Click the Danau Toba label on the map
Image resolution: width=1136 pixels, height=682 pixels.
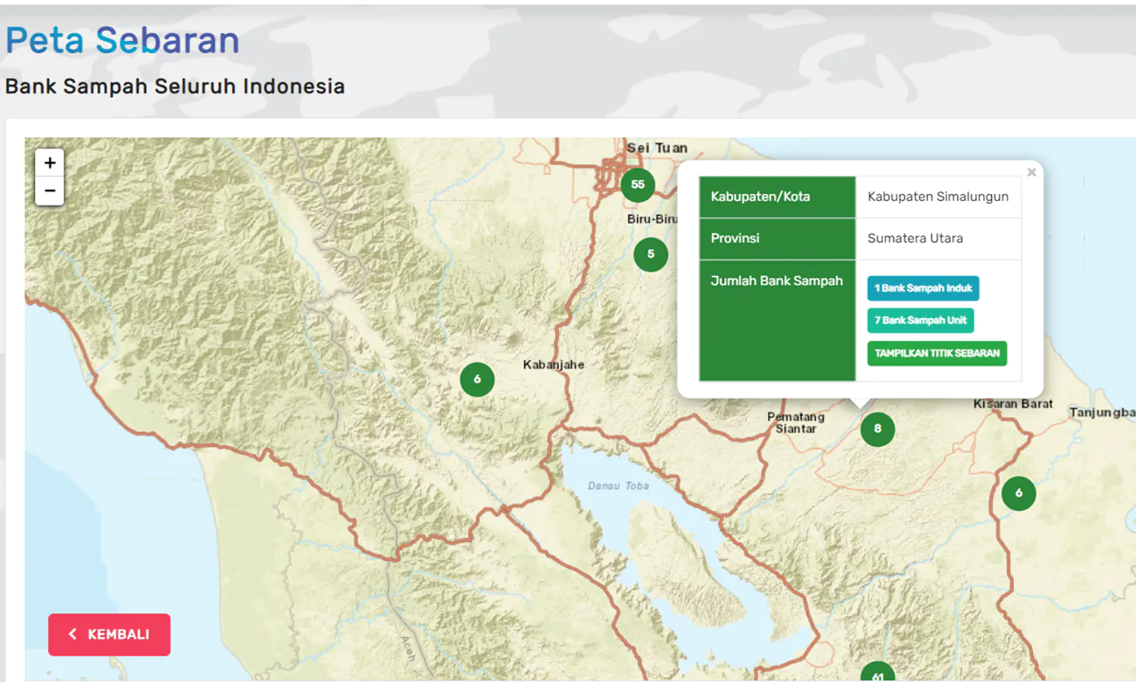tap(618, 486)
